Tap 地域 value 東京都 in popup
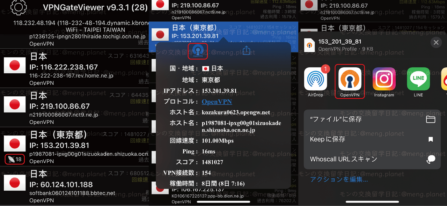The width and height of the screenshot is (447, 206). pos(211,80)
